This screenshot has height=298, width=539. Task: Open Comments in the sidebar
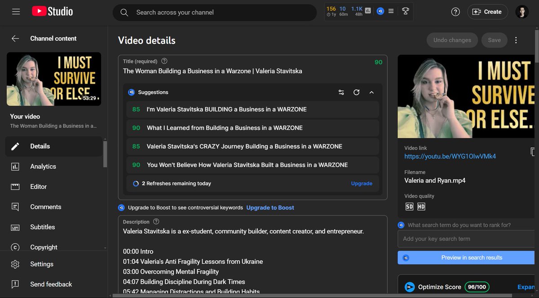[x=53, y=207]
